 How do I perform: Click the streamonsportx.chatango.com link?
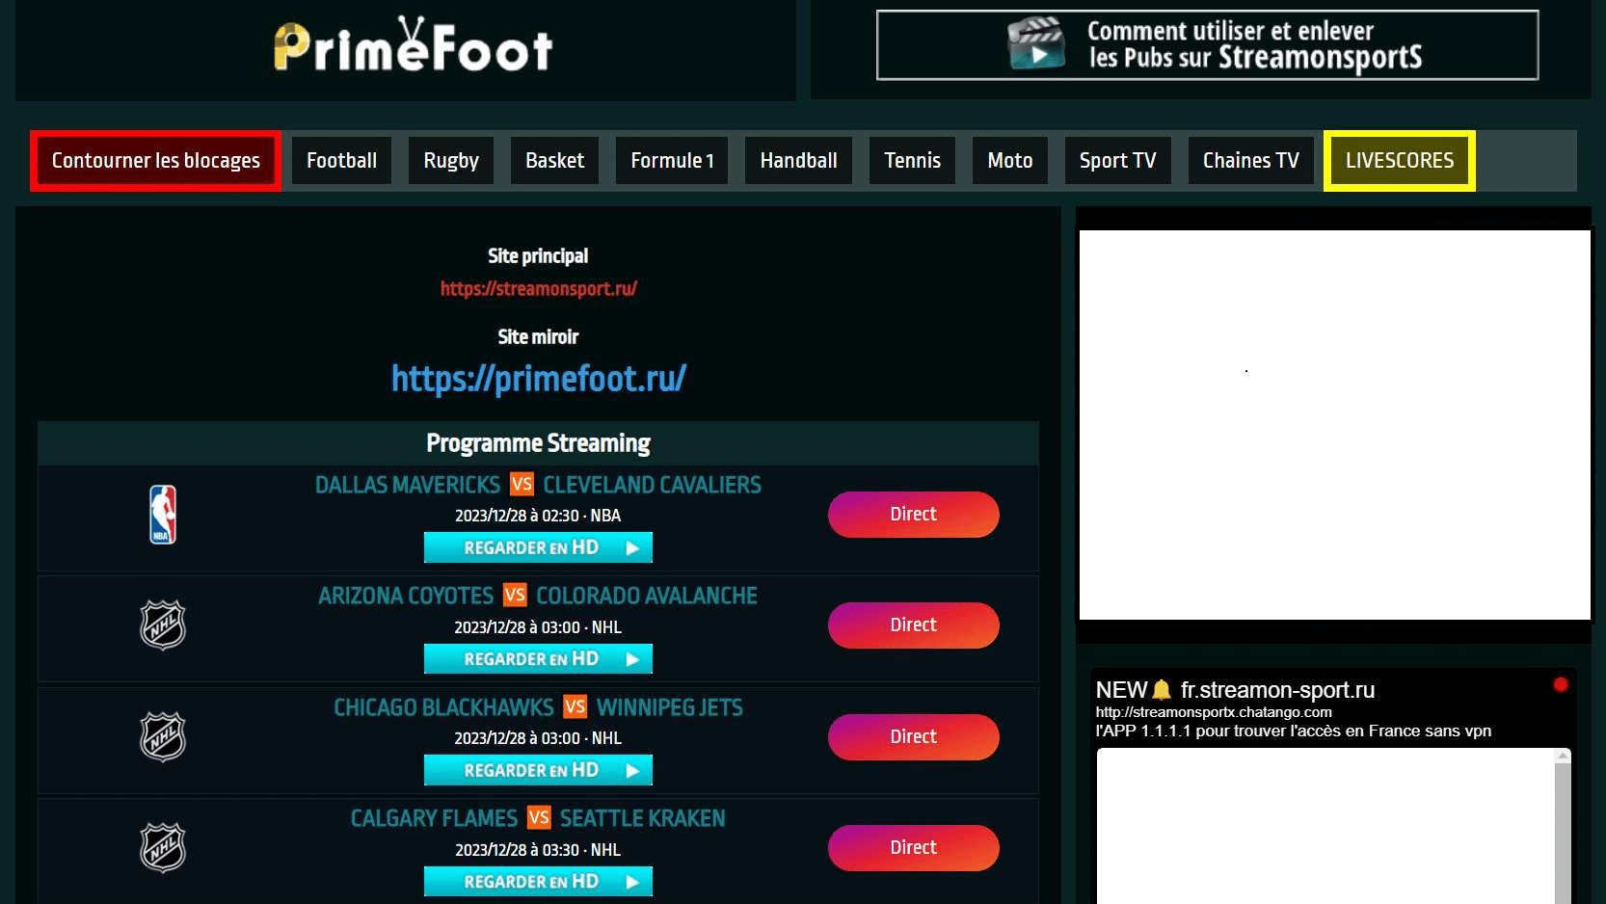pos(1214,712)
